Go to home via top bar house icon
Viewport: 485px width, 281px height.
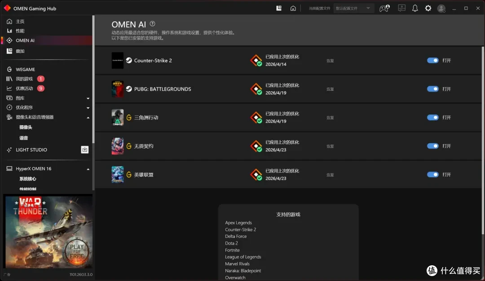click(293, 9)
